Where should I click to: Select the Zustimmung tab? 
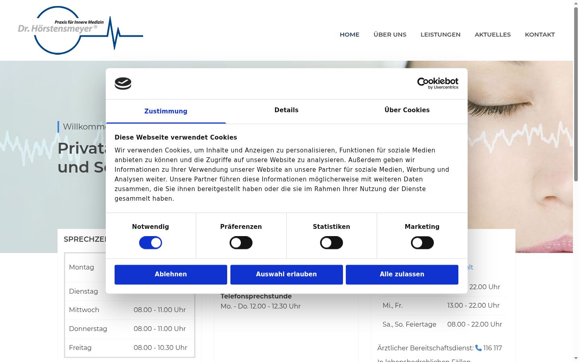click(x=166, y=111)
